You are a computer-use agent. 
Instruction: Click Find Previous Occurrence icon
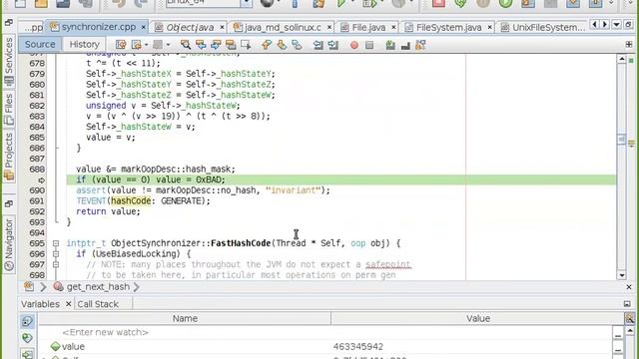[x=201, y=44]
